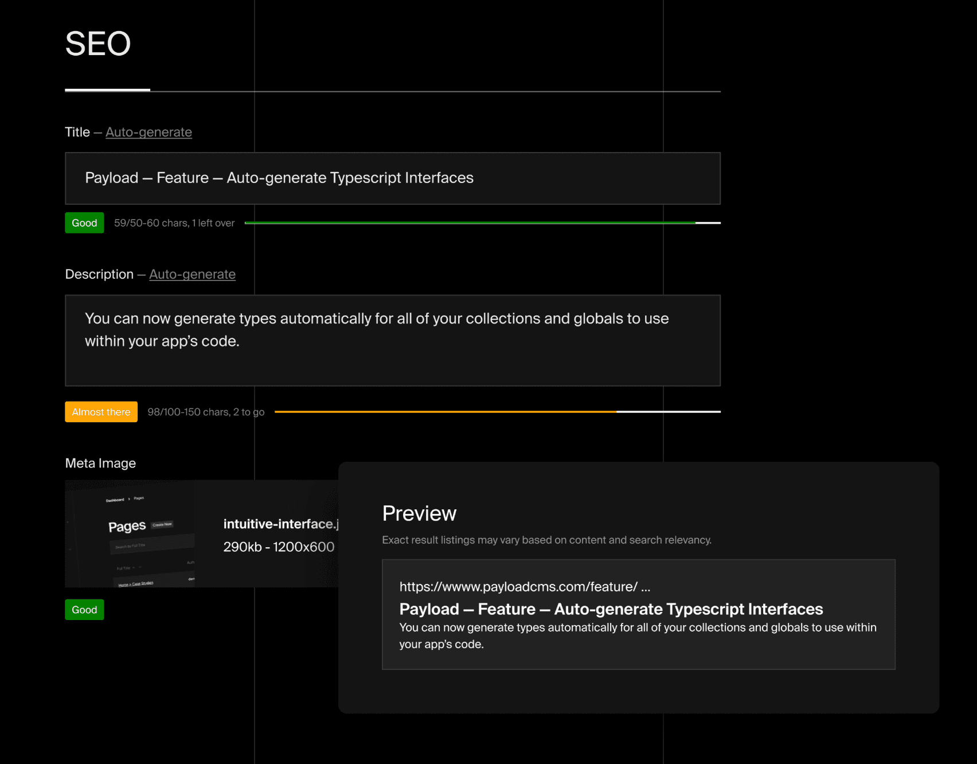Click the Exact result listings note
Screen dimensions: 977x764
[546, 540]
